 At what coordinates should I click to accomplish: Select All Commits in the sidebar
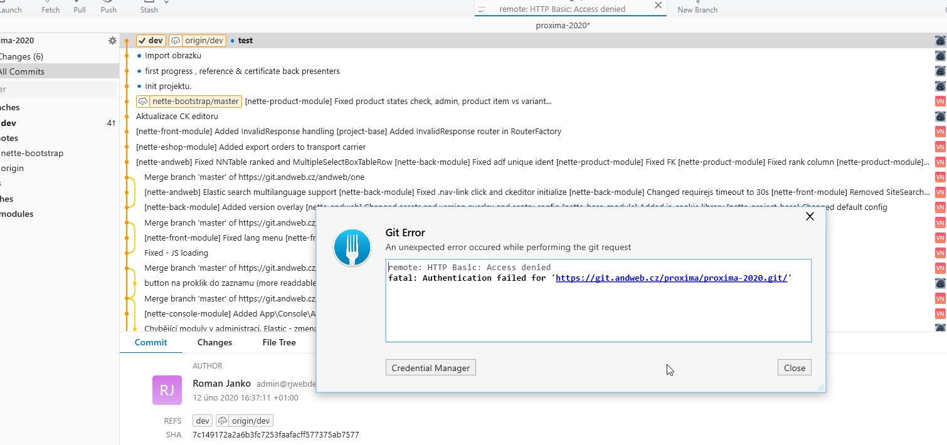coord(59,71)
